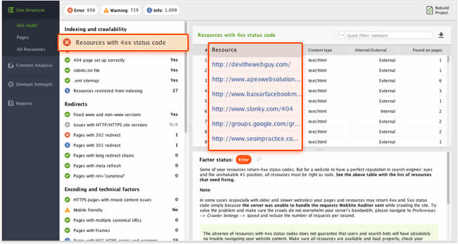This screenshot has width=458, height=244.
Task: Click green check icon beside .xml sitemap
Action: (67, 80)
